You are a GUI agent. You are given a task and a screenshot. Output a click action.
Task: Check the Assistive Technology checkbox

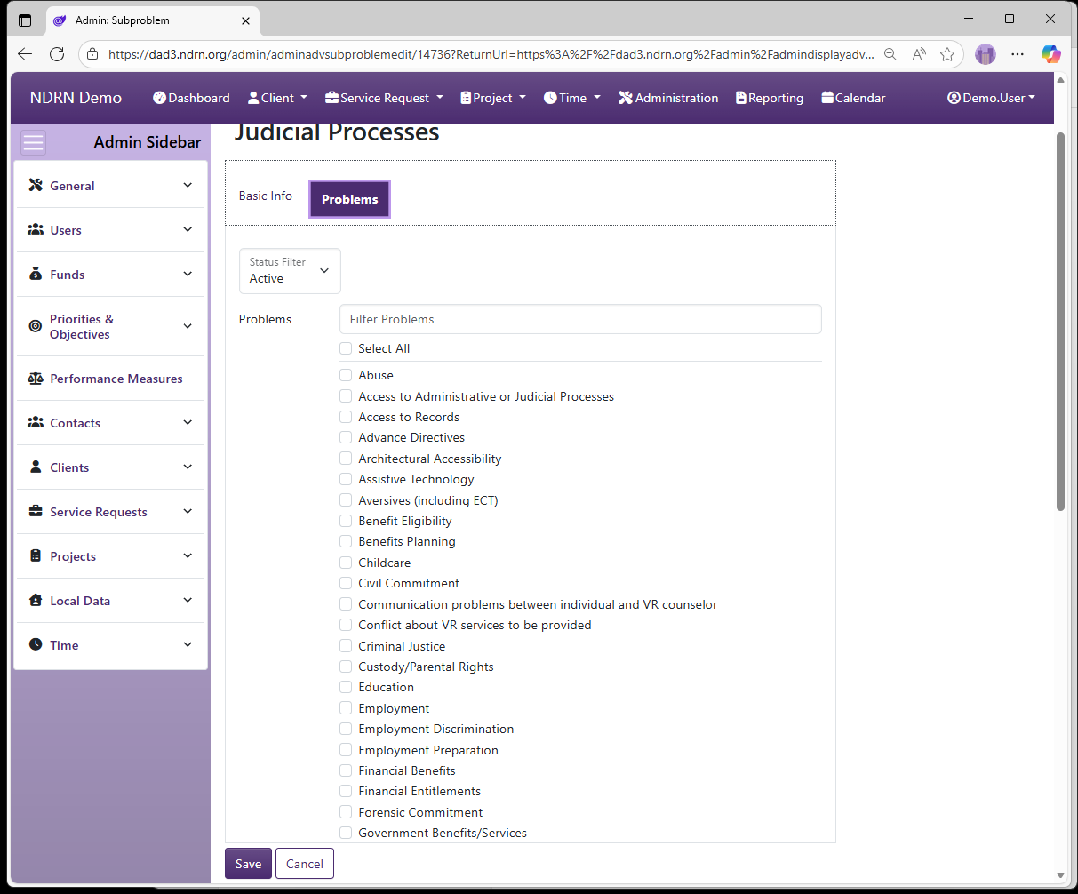pyautogui.click(x=346, y=479)
